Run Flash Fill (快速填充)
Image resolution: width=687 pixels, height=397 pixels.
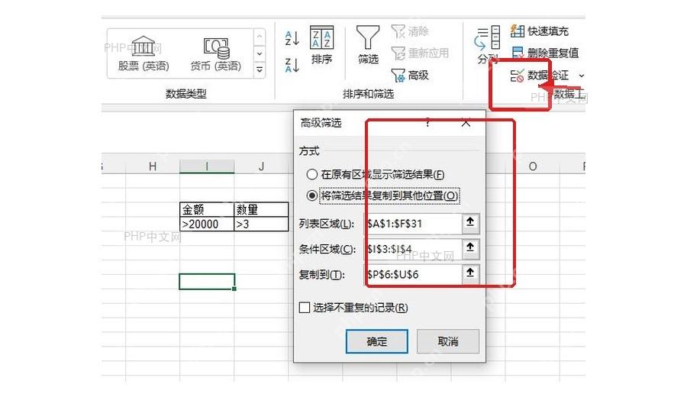click(540, 31)
